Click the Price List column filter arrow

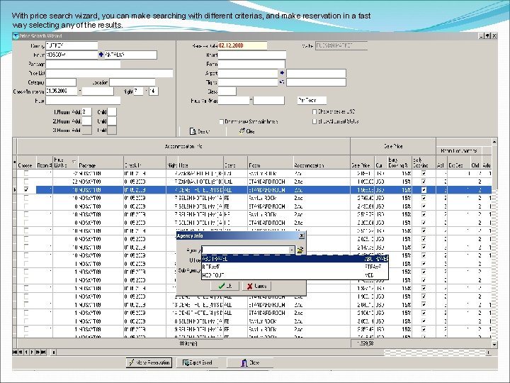click(74, 162)
